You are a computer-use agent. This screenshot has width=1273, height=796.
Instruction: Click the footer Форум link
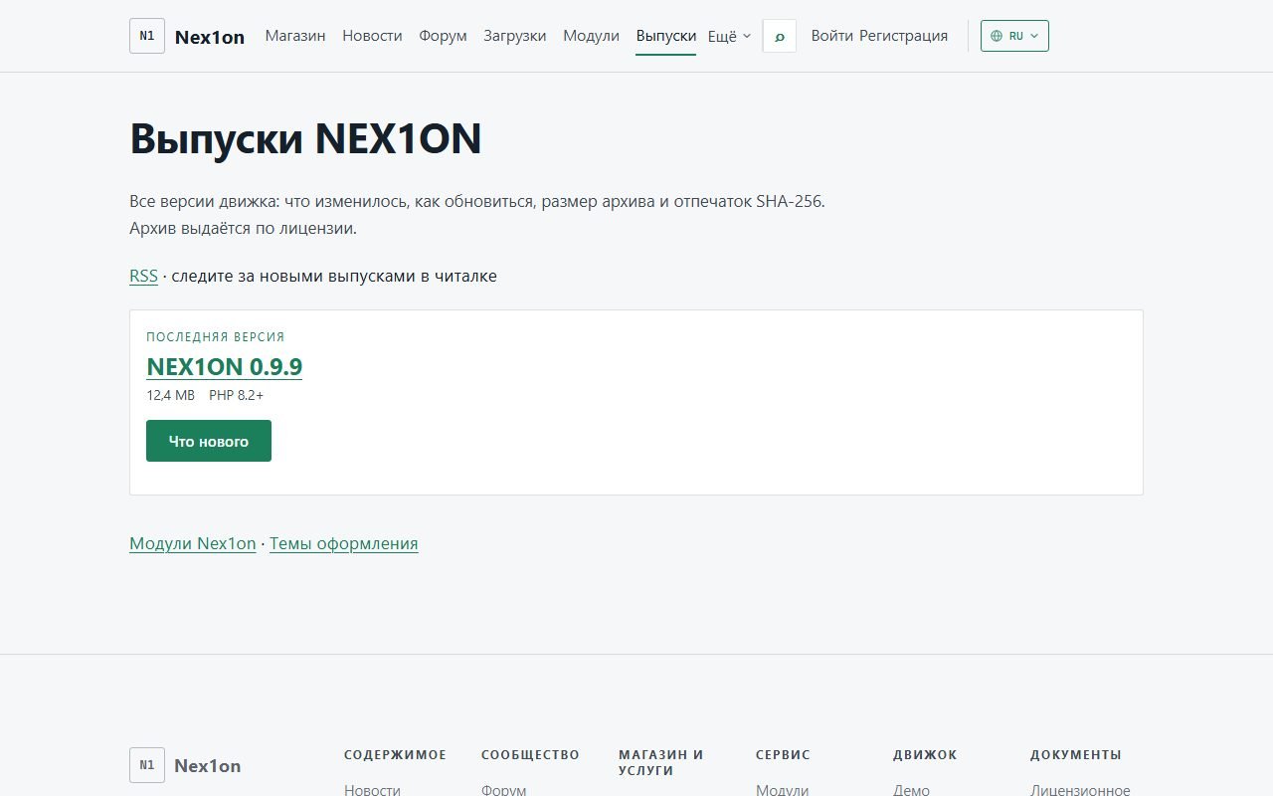tap(504, 790)
